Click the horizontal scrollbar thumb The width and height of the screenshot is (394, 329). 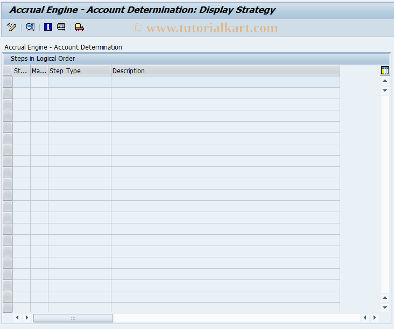[73, 318]
